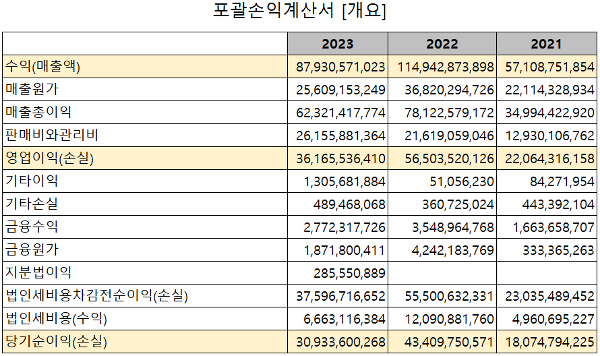Select the value 84,271,954

coord(562,181)
